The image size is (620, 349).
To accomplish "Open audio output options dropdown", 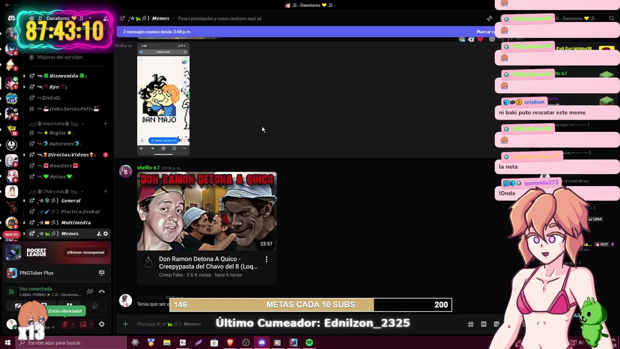I will point(91,324).
